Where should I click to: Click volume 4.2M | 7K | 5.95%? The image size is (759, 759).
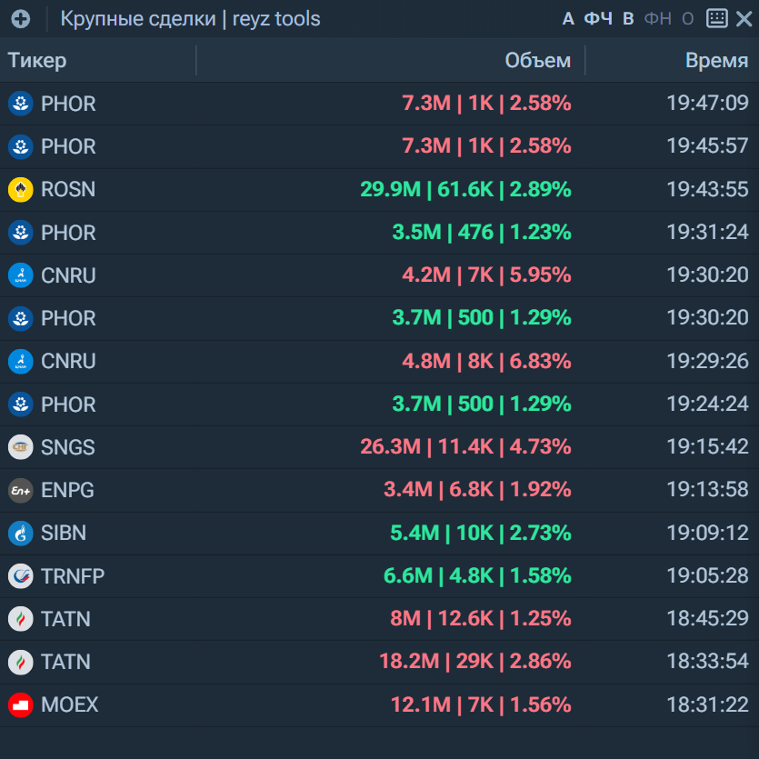[486, 275]
